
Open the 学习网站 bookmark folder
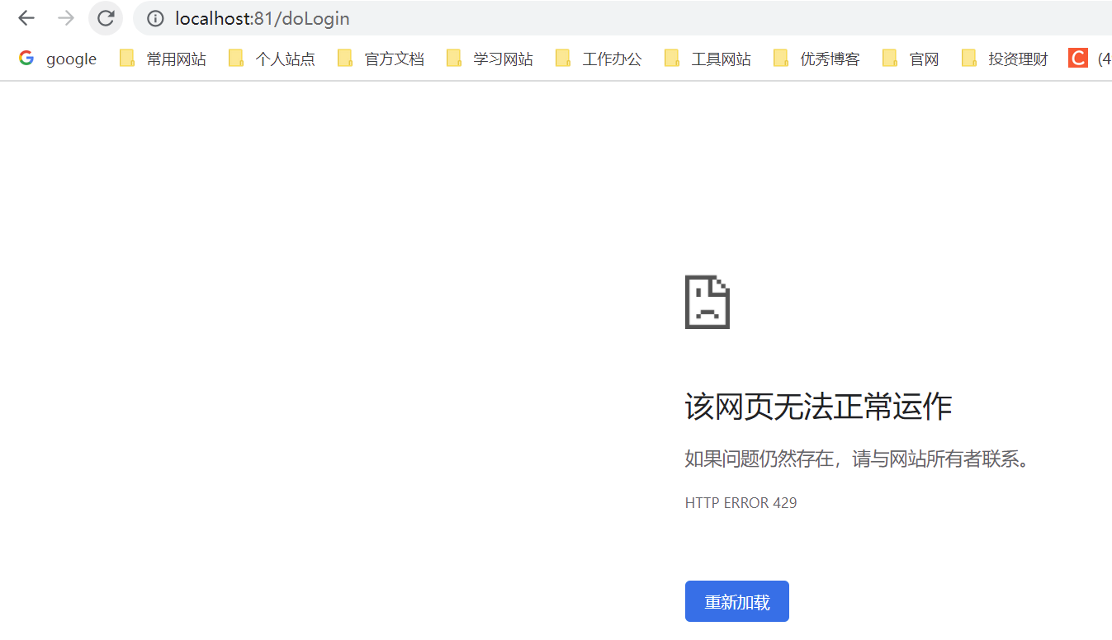pos(490,59)
